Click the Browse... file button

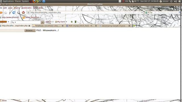(30, 30)
